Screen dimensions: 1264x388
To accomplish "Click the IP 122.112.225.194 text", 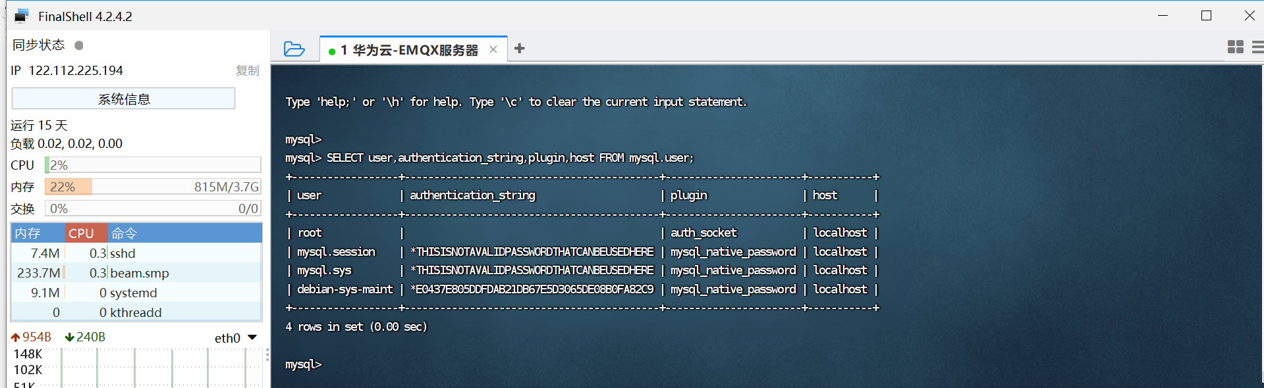I will [67, 70].
